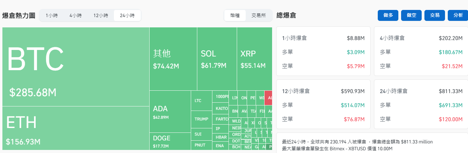Click the 爆倉熱力圖 heading
Image resolution: width=468 pixels, height=153 pixels.
click(19, 16)
